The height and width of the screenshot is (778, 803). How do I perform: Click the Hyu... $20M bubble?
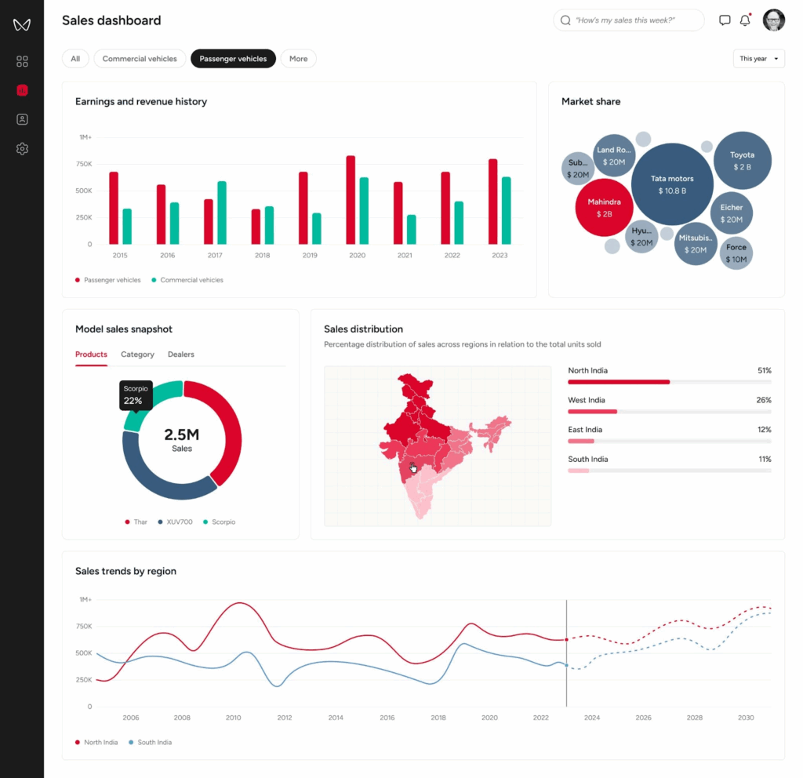pyautogui.click(x=641, y=237)
